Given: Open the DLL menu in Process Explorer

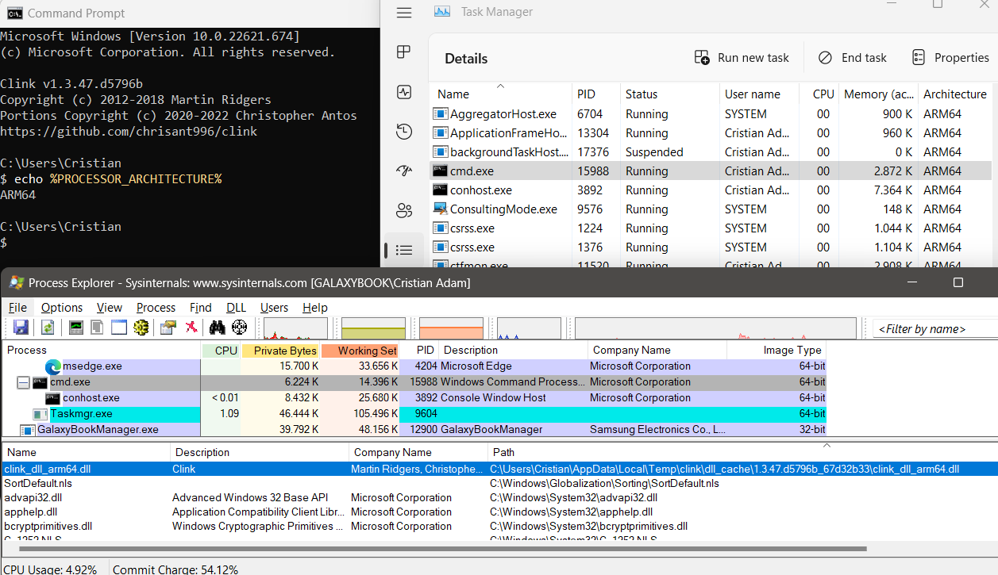Looking at the screenshot, I should point(237,308).
